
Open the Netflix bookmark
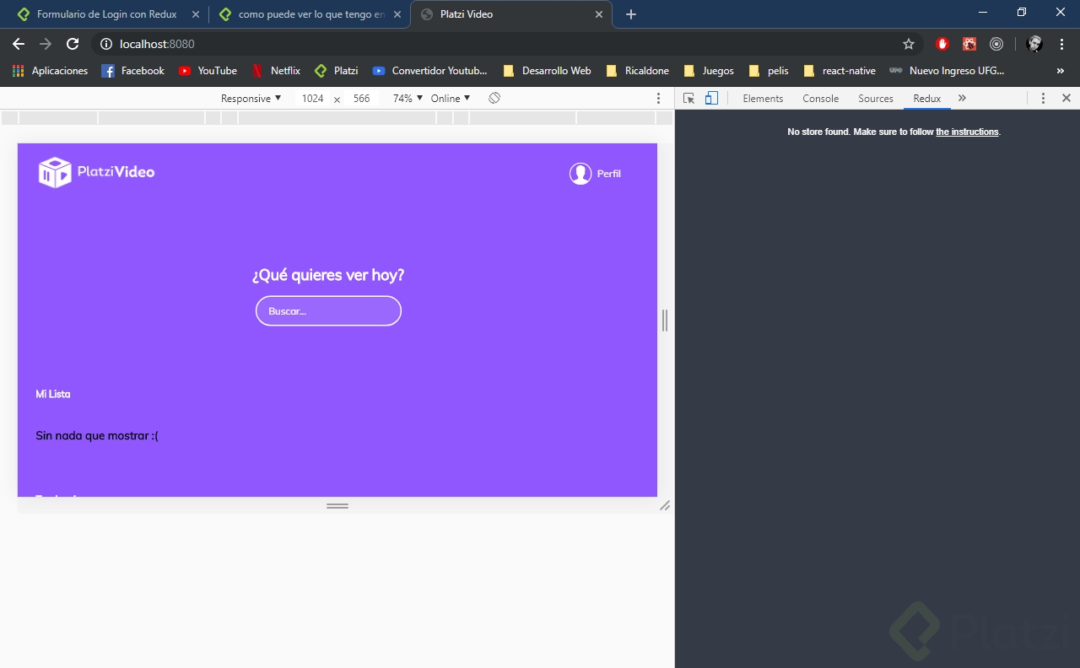point(276,71)
